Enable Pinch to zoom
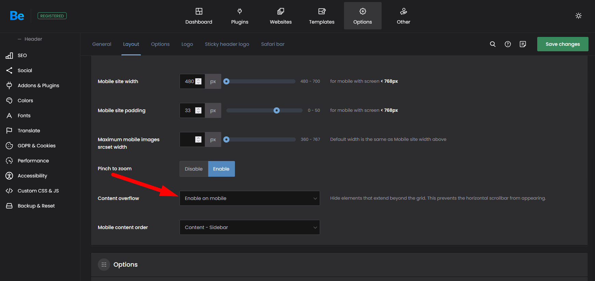Image resolution: width=595 pixels, height=281 pixels. [221, 169]
